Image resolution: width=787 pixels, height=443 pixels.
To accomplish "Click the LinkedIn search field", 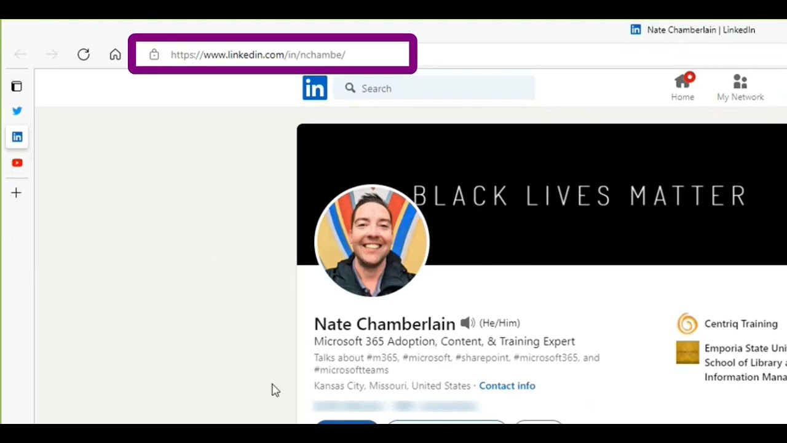I will point(434,88).
